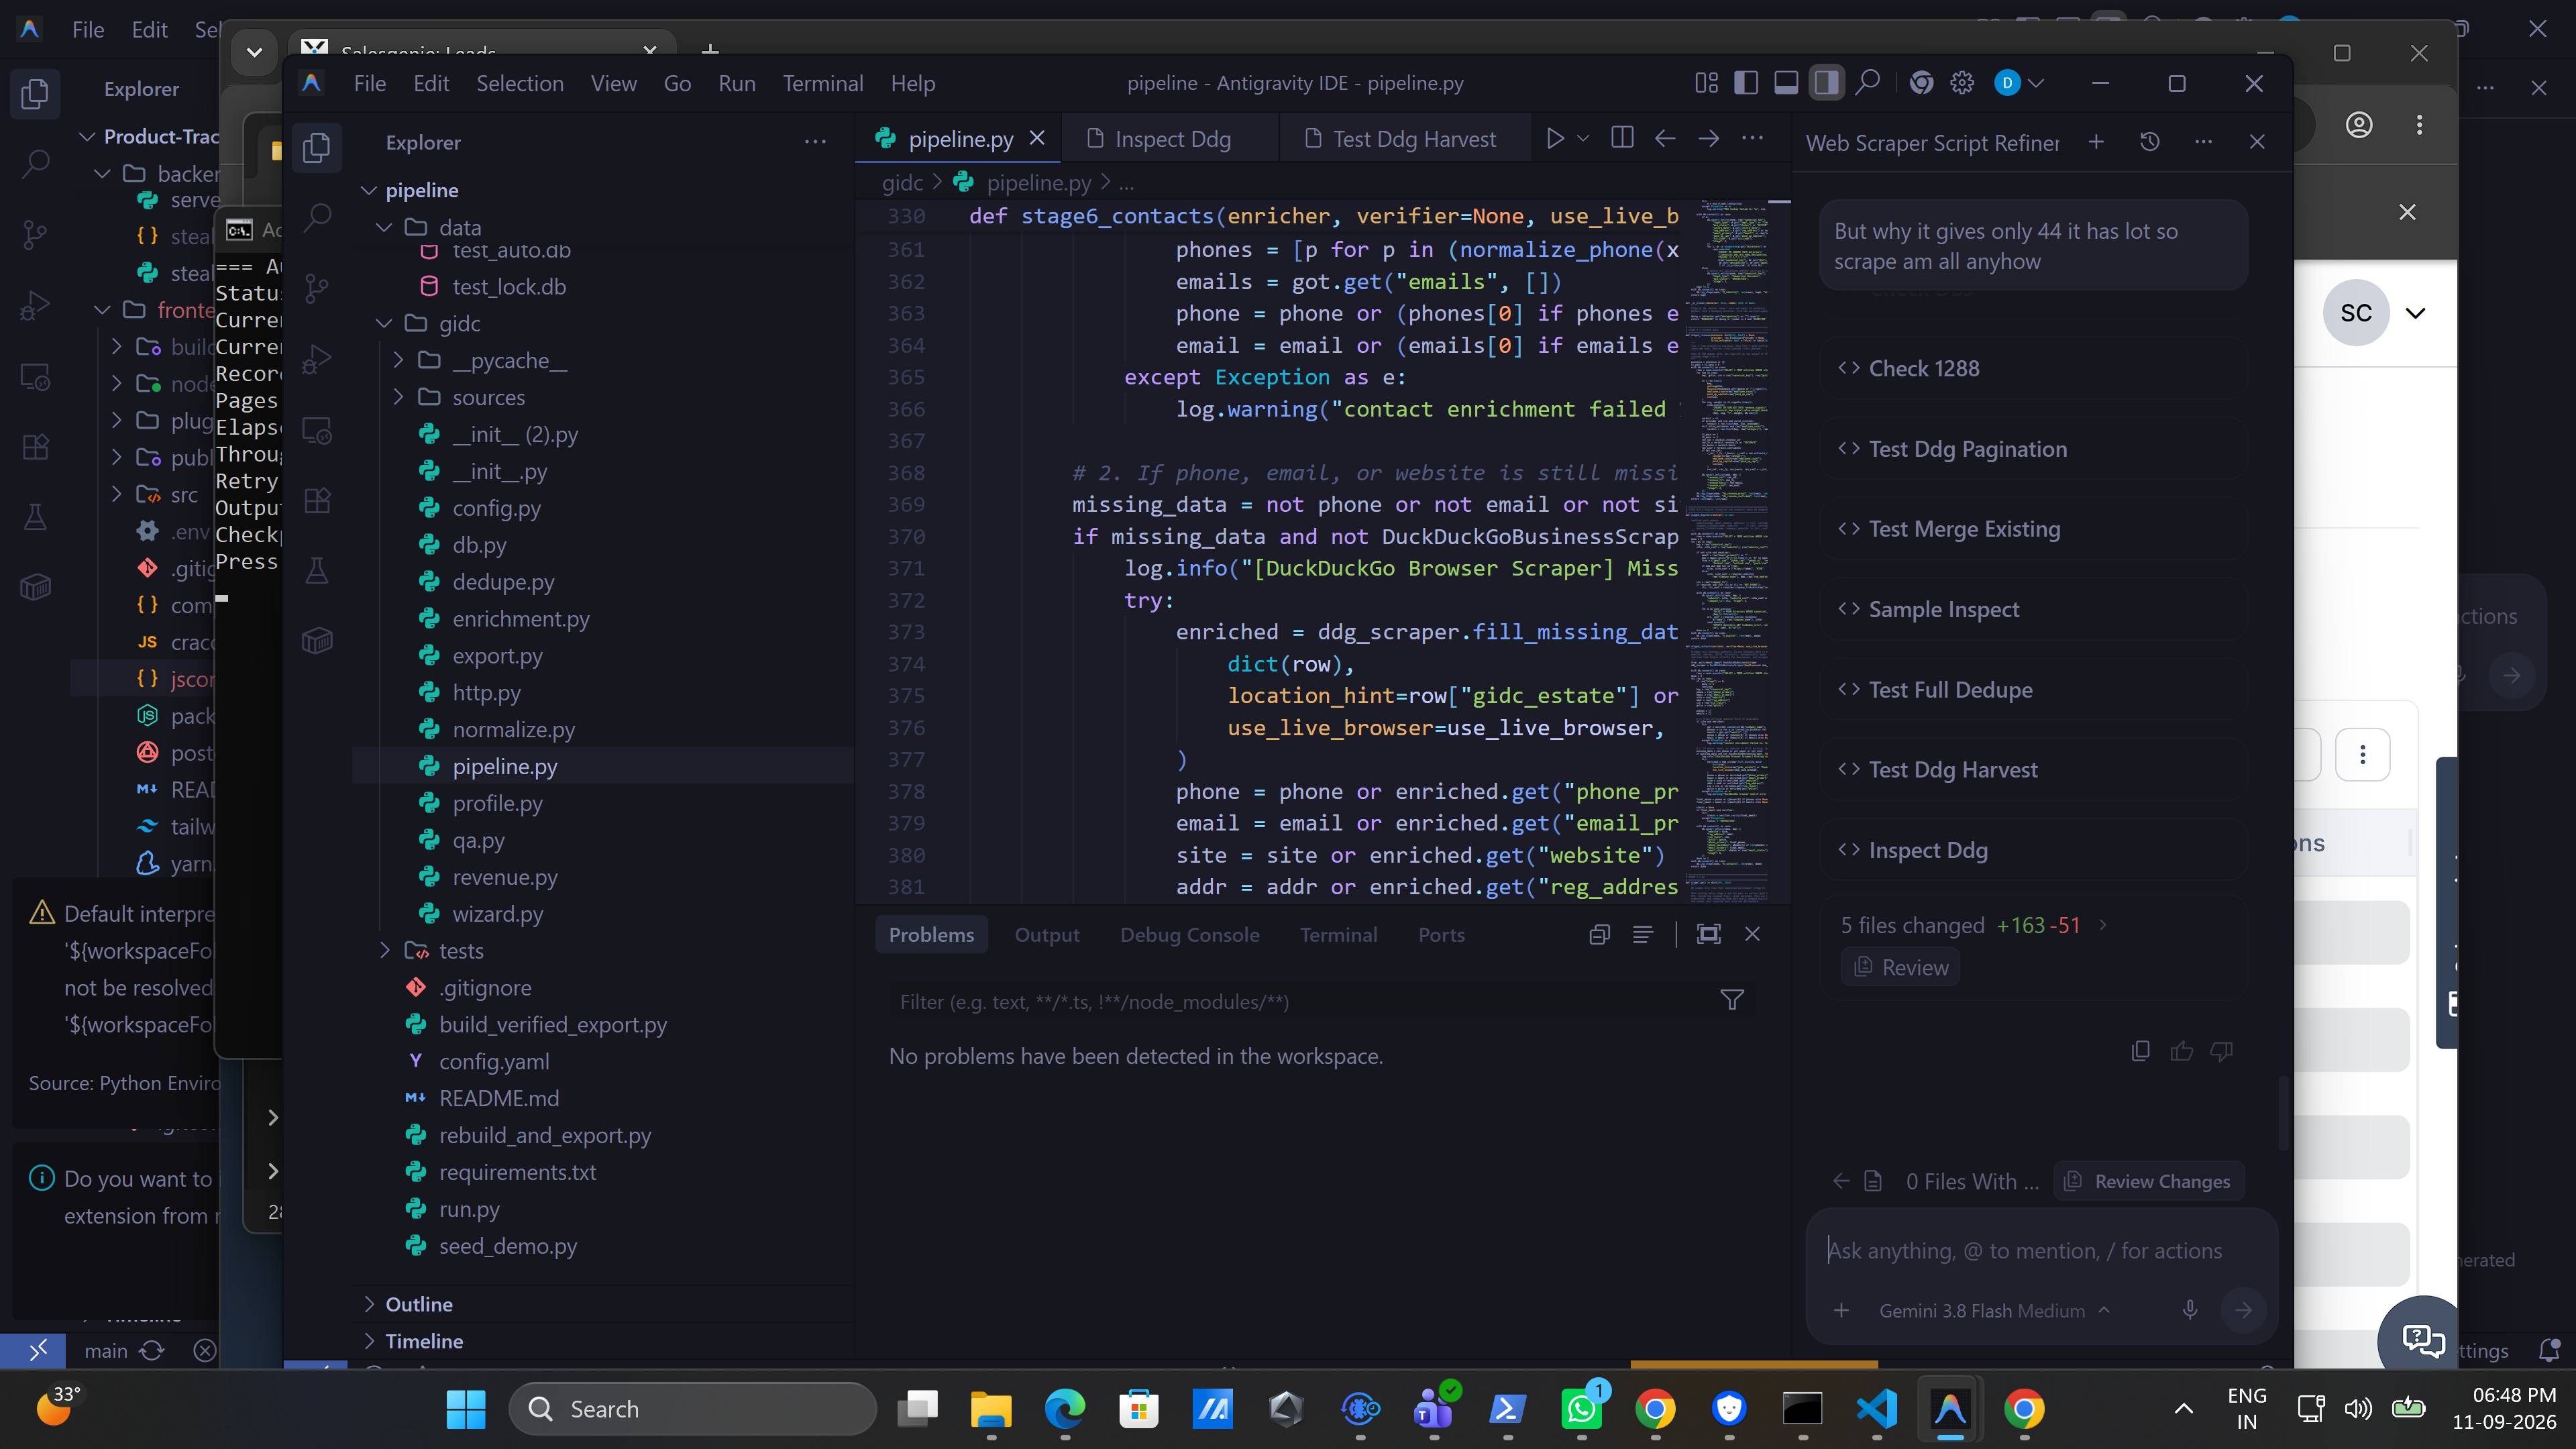
Task: Click the microphone voice input icon
Action: [2190, 1310]
